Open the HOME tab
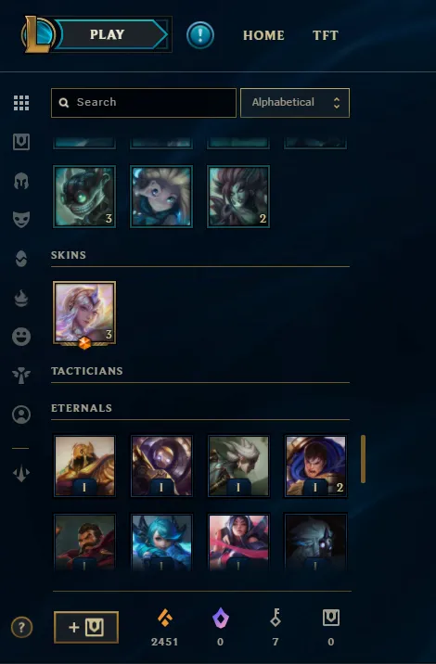 coord(263,35)
